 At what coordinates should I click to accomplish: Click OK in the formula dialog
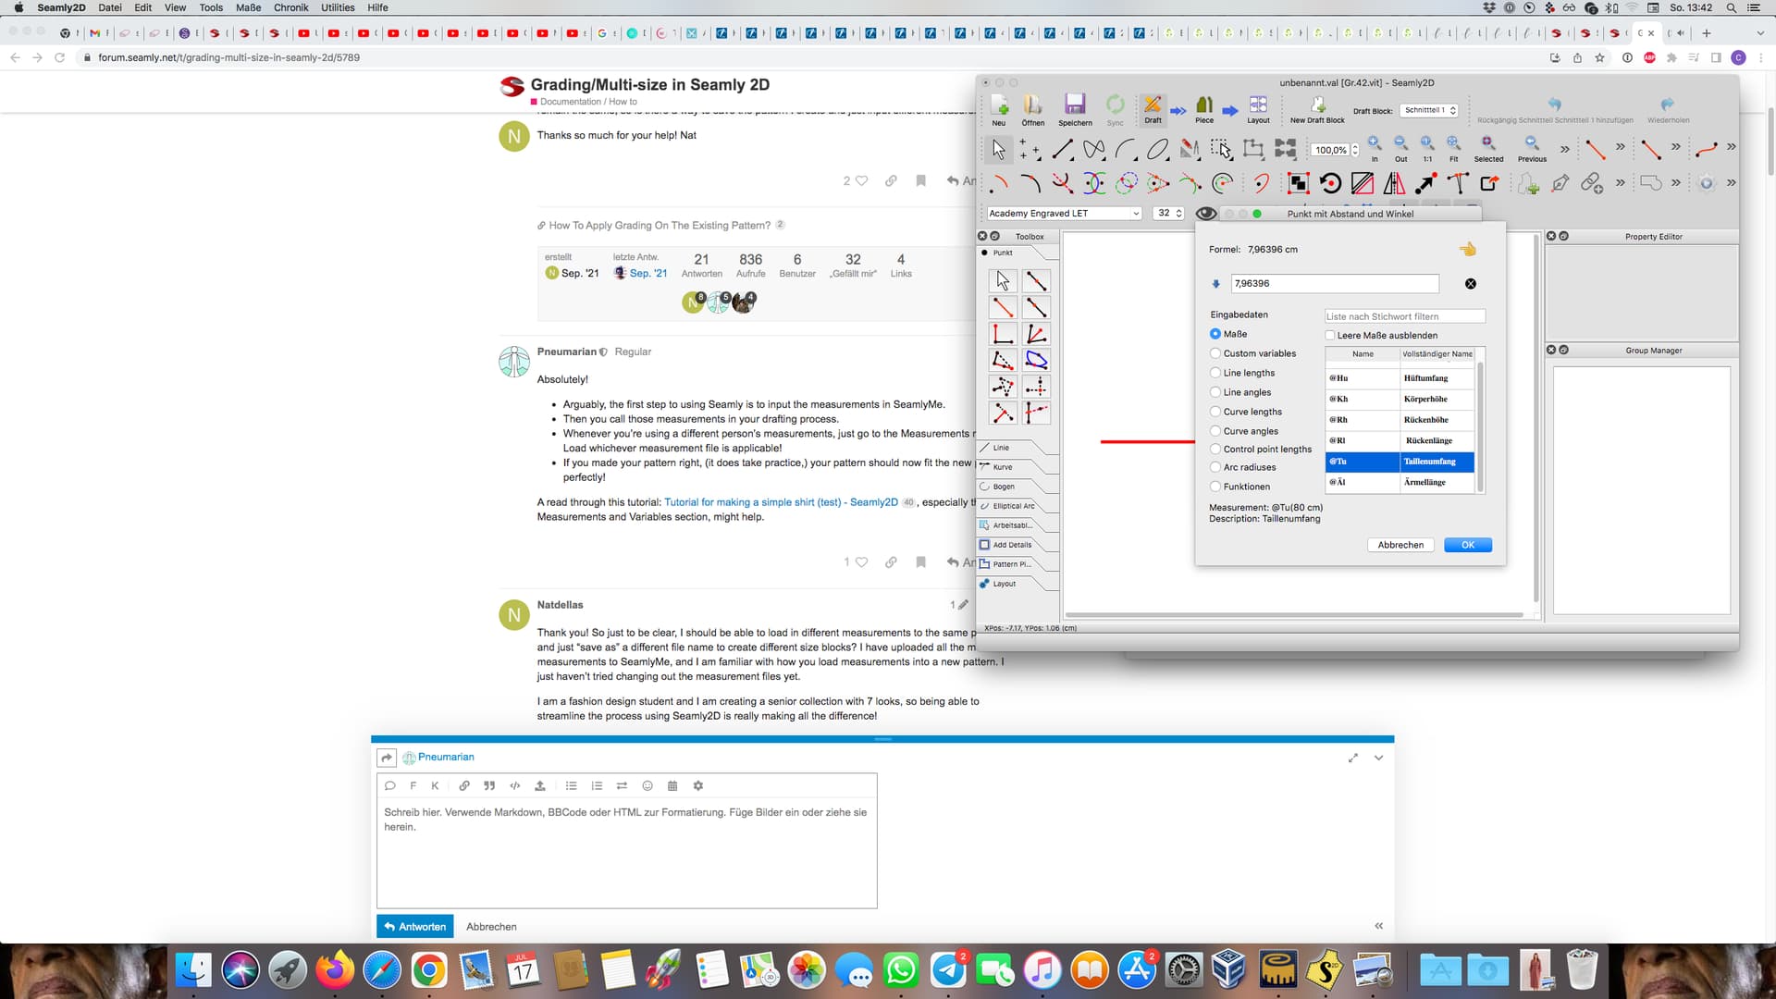(1467, 545)
